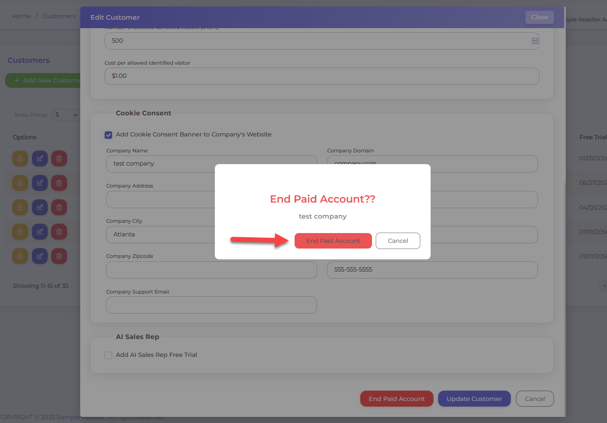Close the Edit Customer modal with Close button
This screenshot has height=423, width=607.
coord(539,17)
